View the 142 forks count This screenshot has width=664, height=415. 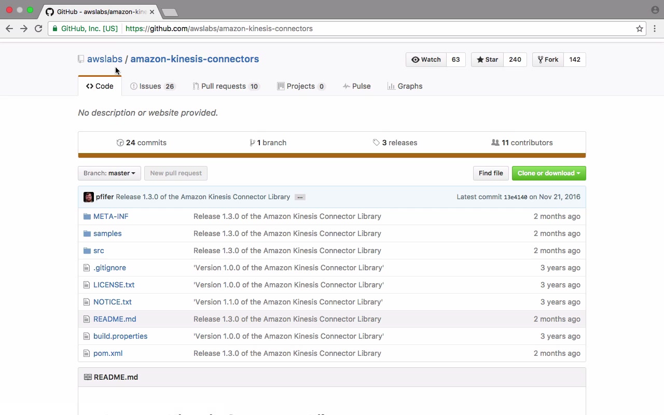pos(575,60)
